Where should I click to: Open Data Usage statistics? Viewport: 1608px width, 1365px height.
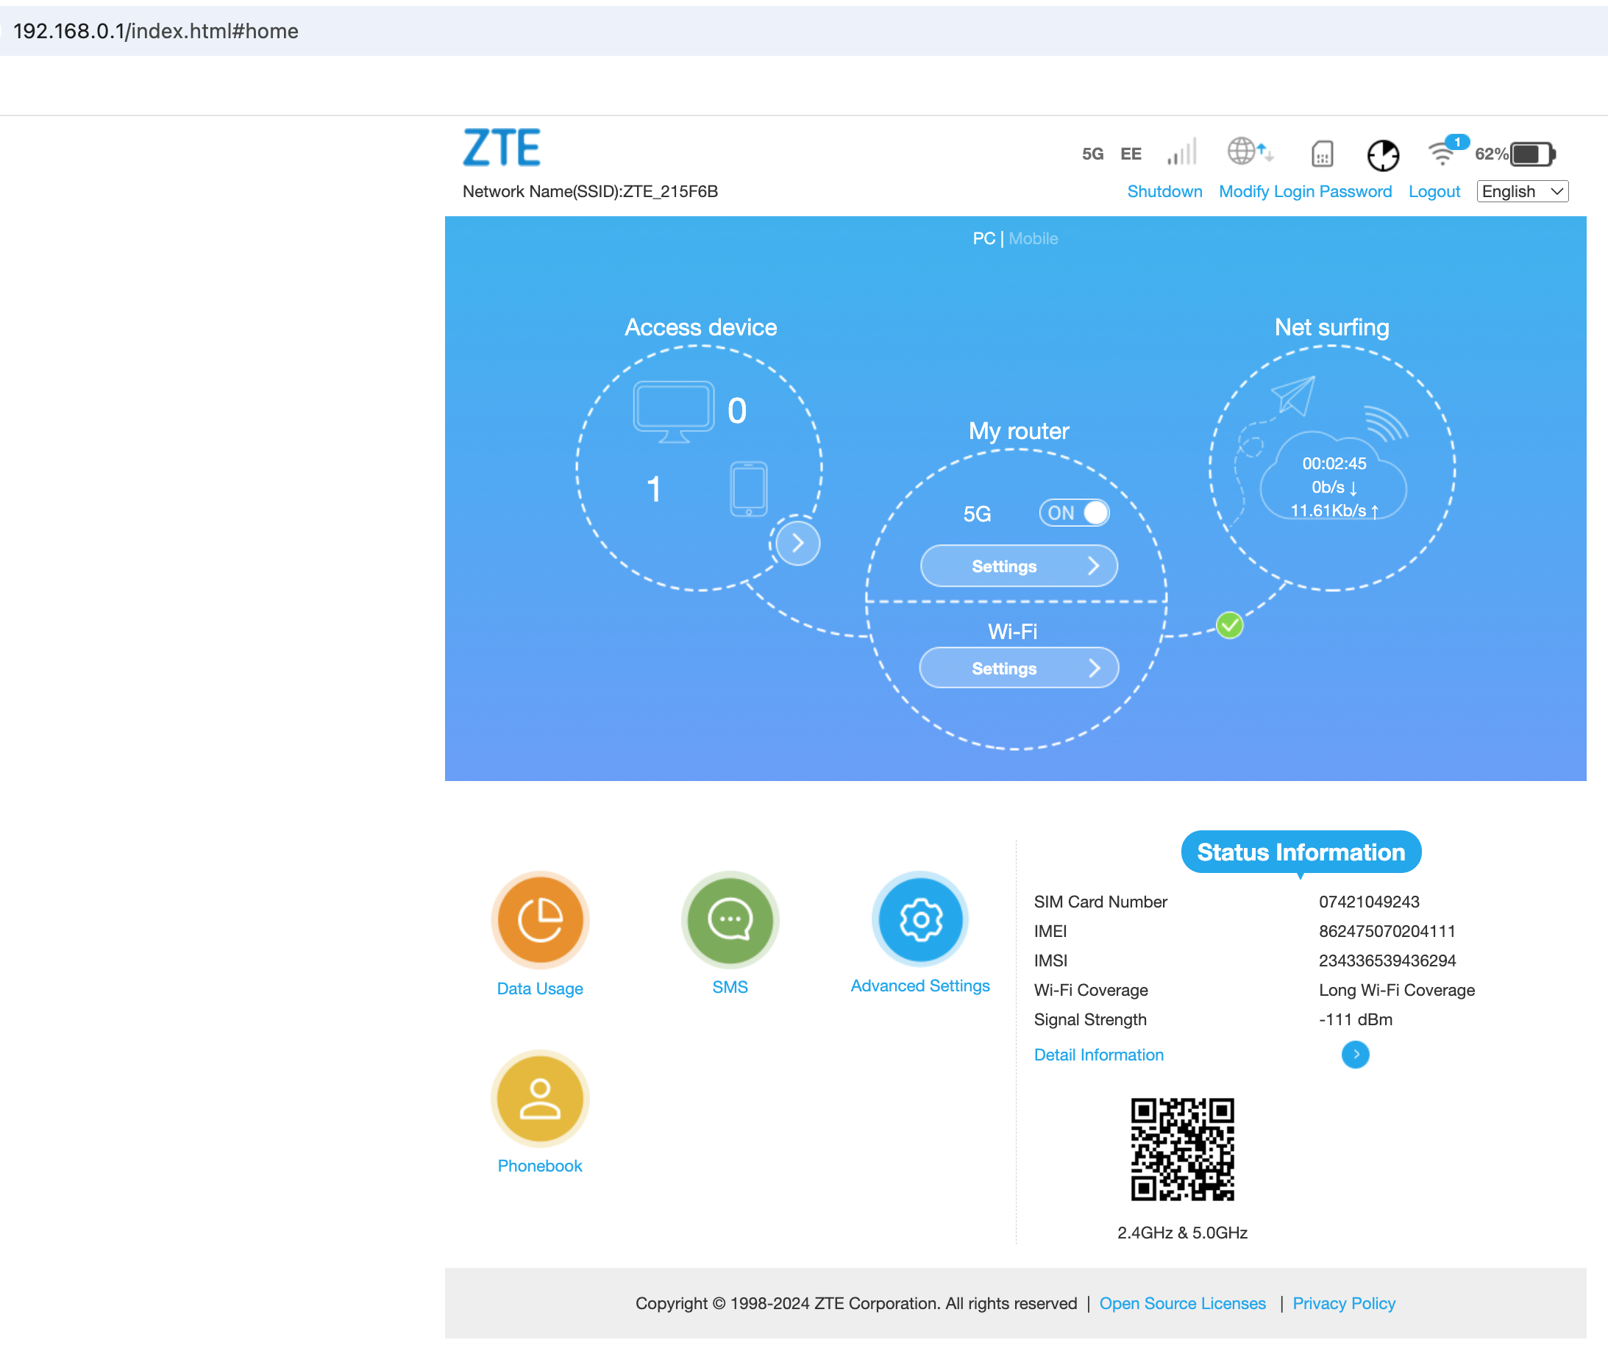click(x=539, y=920)
